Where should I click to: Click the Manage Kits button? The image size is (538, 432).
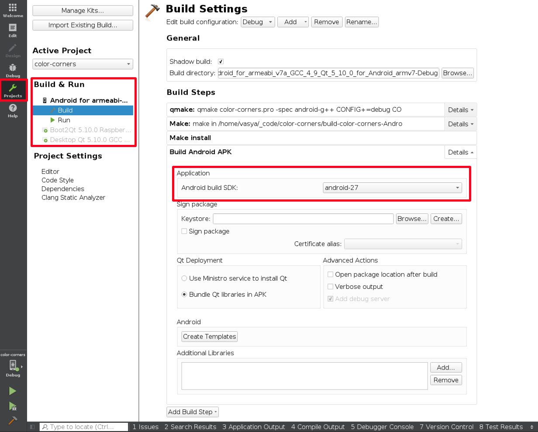[x=83, y=11]
